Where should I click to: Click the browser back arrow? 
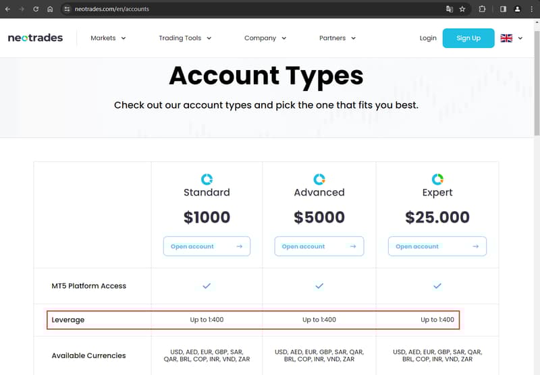click(7, 9)
